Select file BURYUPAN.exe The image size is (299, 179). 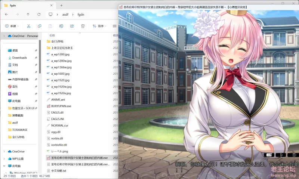(61, 106)
